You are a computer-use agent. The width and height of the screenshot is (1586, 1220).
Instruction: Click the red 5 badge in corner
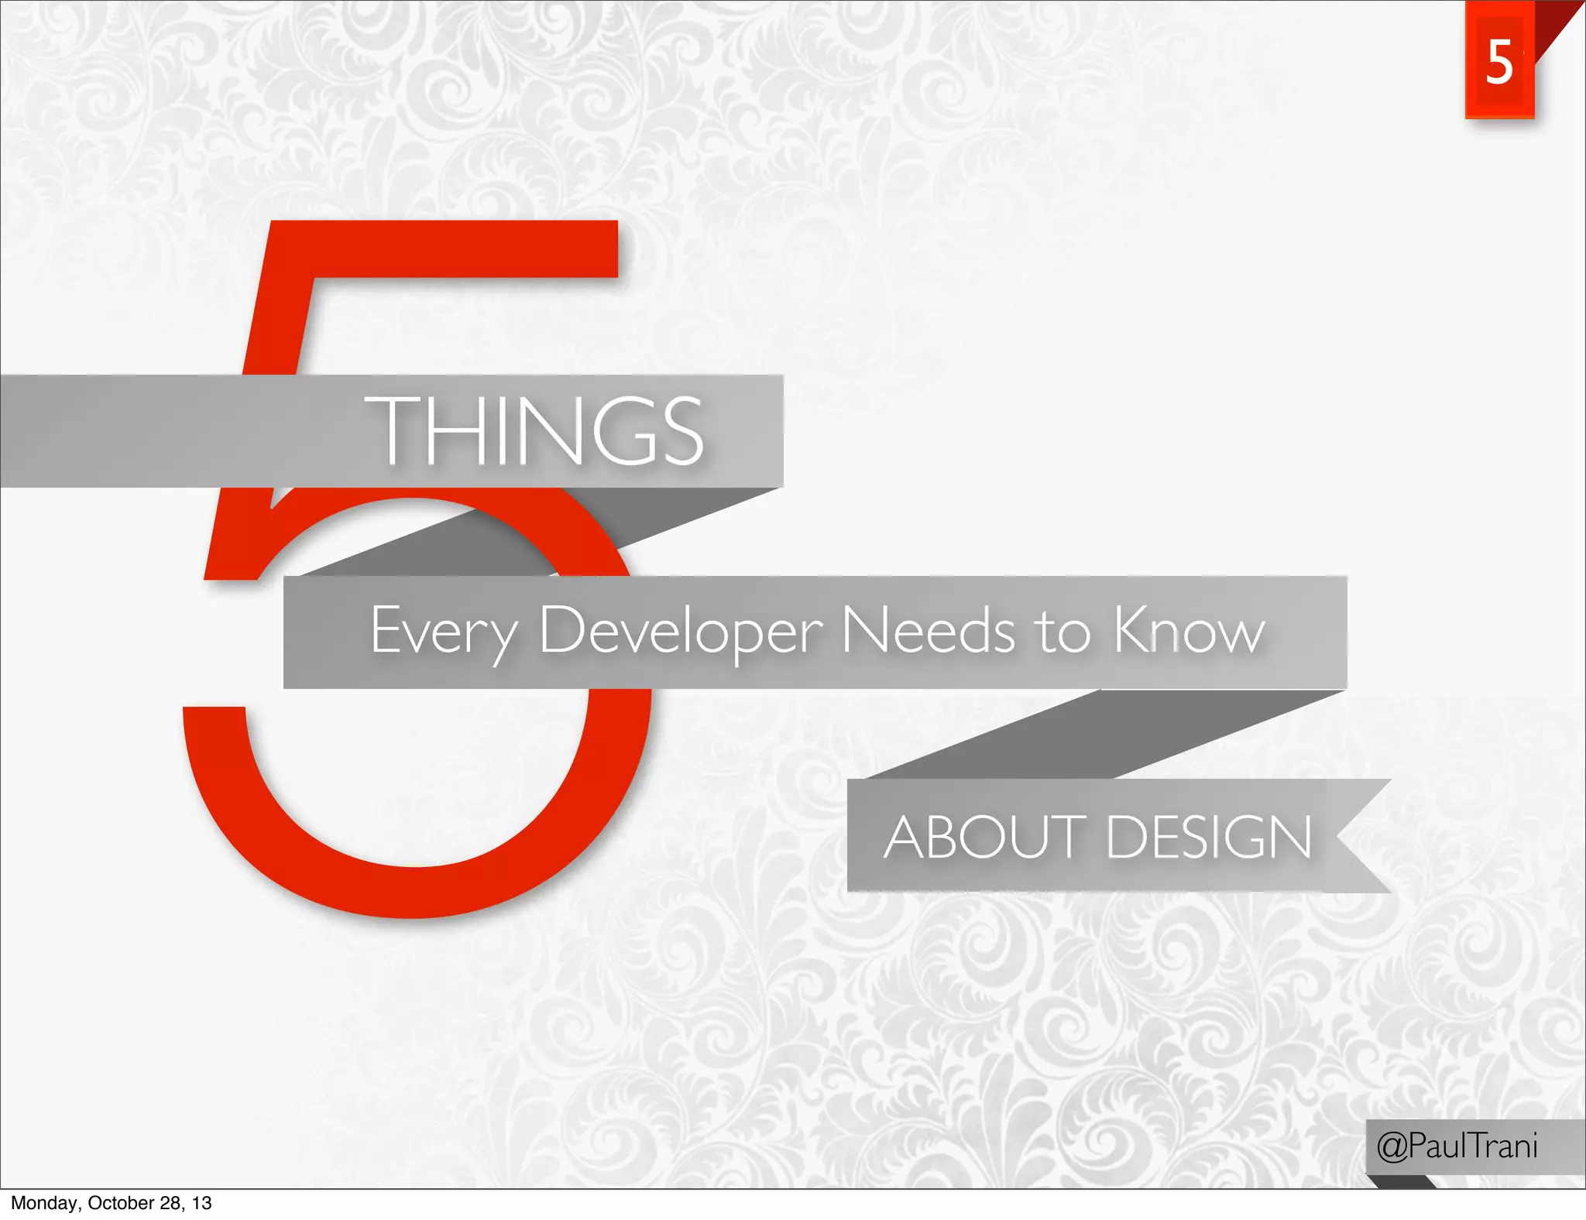[x=1498, y=62]
